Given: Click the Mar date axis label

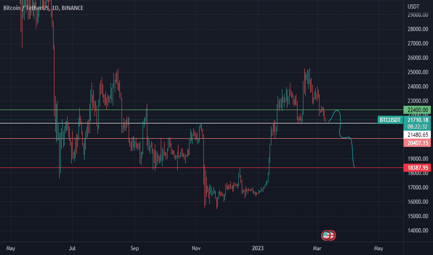Looking at the screenshot, I should 317,249.
